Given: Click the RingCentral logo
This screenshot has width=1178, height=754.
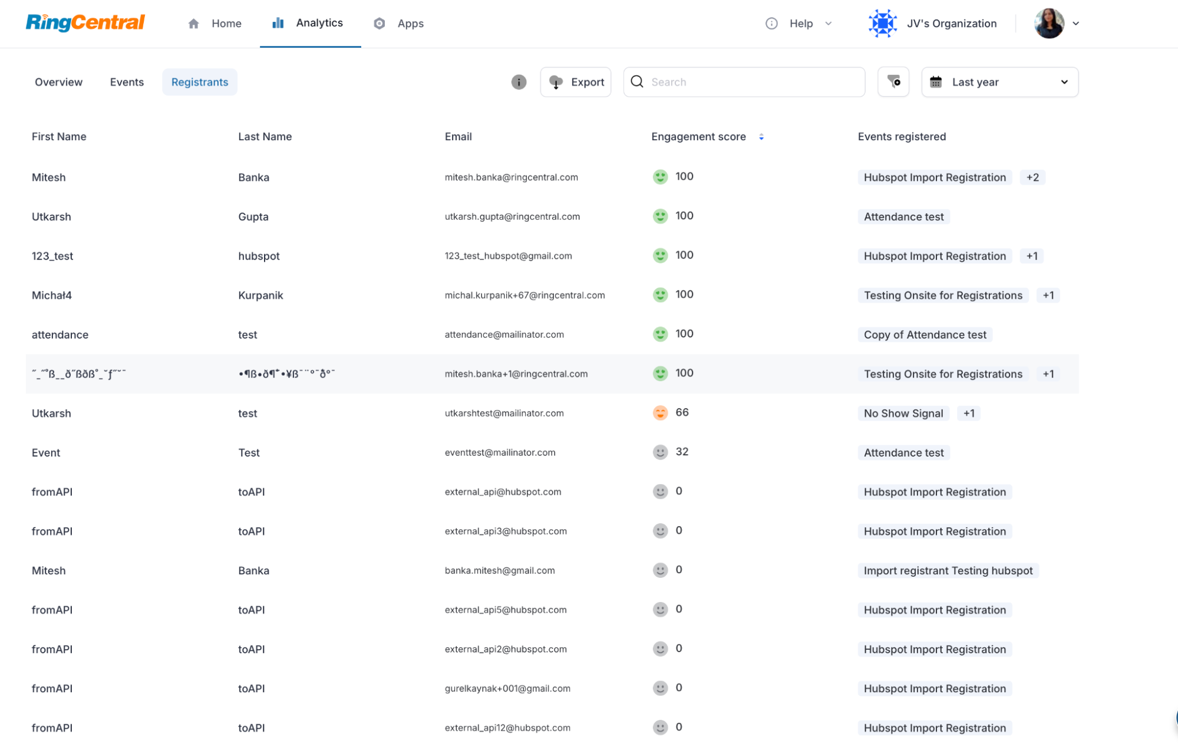Looking at the screenshot, I should point(85,22).
